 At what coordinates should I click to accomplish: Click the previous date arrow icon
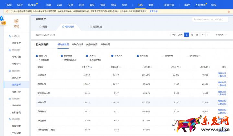202,35
